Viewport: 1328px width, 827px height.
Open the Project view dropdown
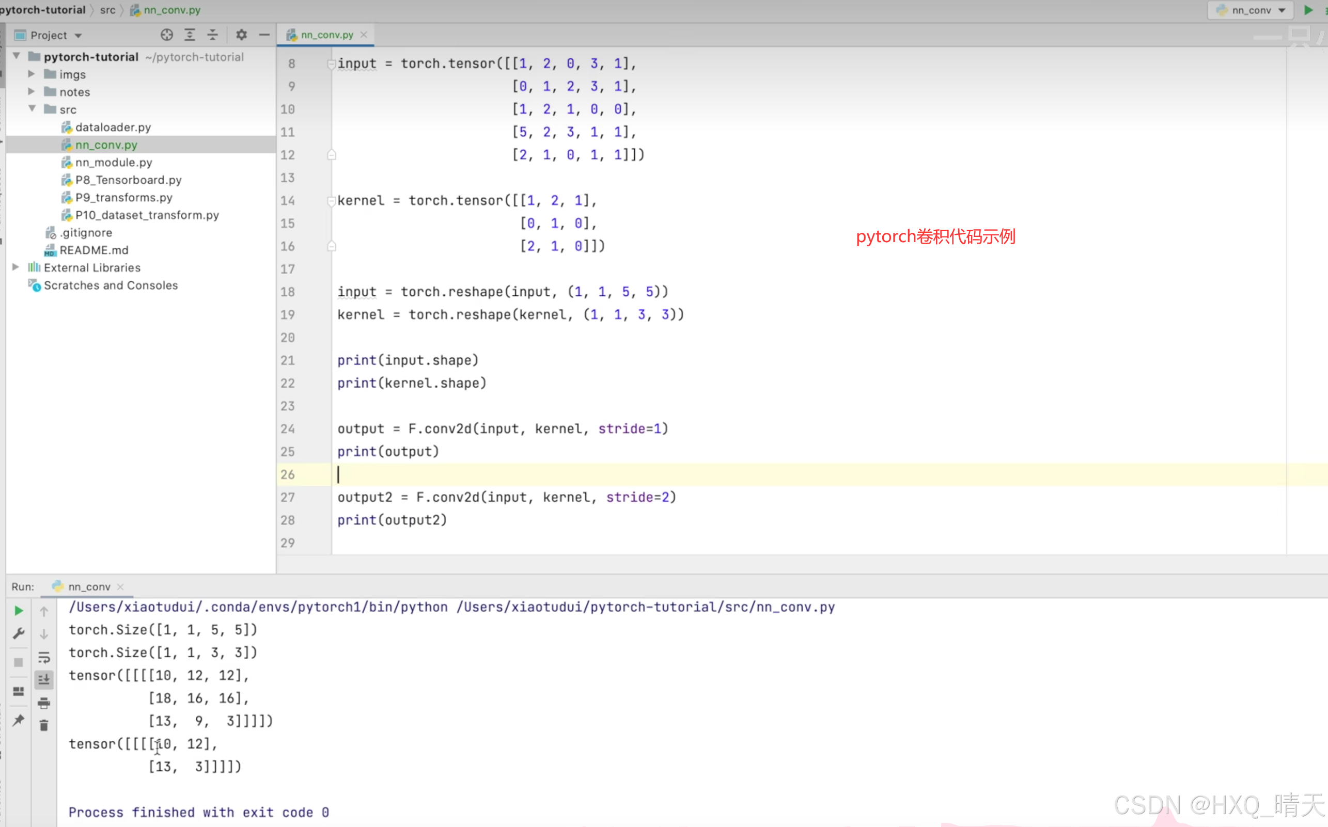55,36
